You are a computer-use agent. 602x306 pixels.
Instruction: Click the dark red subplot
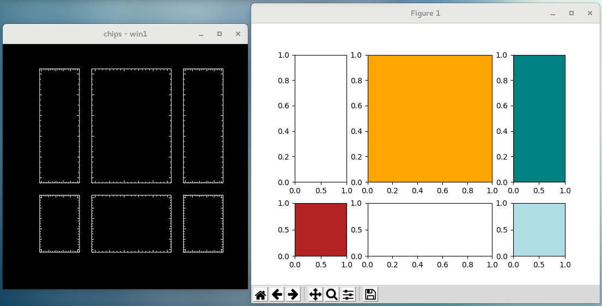[320, 229]
